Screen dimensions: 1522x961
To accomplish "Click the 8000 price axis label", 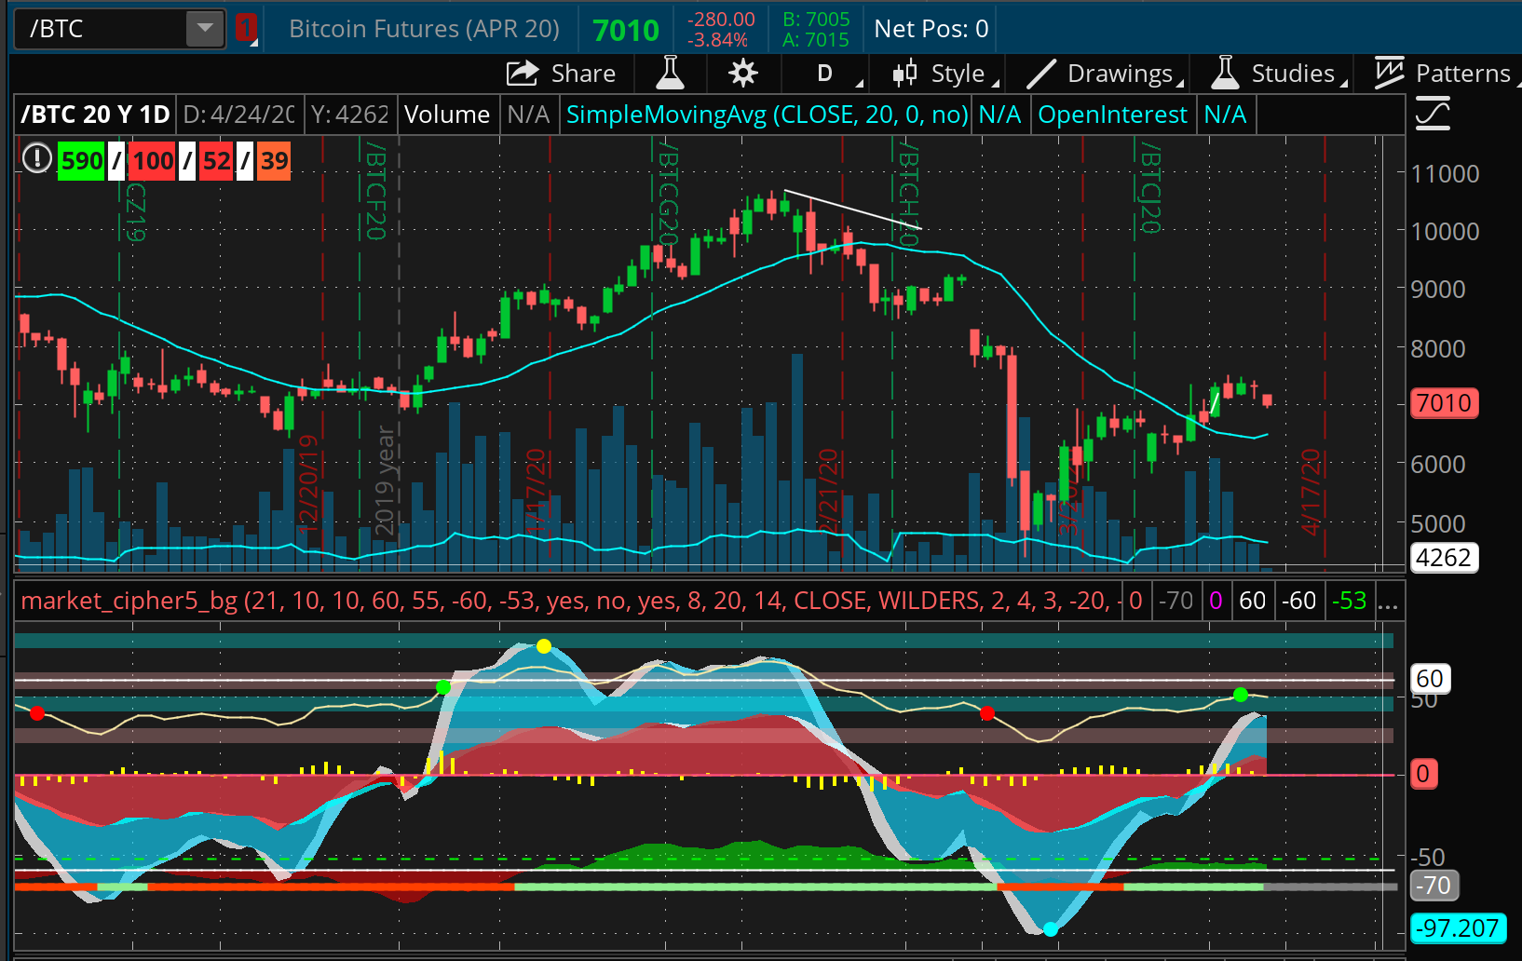I will coord(1438,348).
